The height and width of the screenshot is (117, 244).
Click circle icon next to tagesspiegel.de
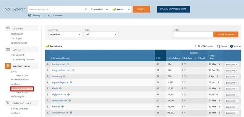coord(71,82)
